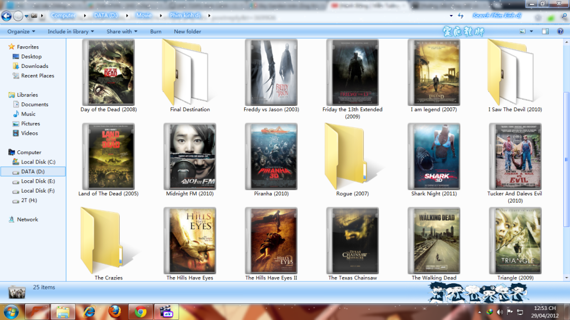Viewport: 570px width, 320px height.
Task: Open Firefox from the taskbar
Action: [x=115, y=312]
